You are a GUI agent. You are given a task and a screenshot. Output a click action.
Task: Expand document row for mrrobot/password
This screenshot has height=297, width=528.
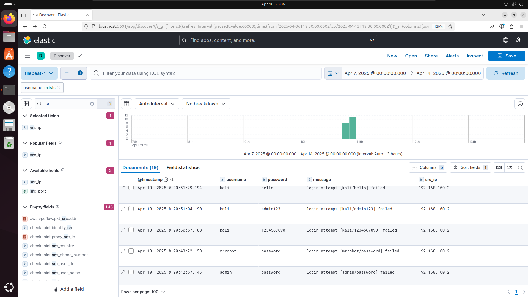(x=123, y=251)
